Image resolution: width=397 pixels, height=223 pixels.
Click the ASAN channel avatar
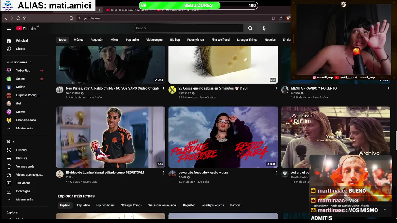(172, 174)
